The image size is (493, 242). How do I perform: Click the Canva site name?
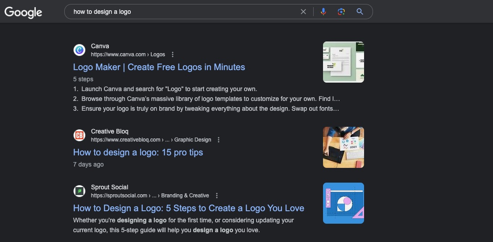coord(100,46)
